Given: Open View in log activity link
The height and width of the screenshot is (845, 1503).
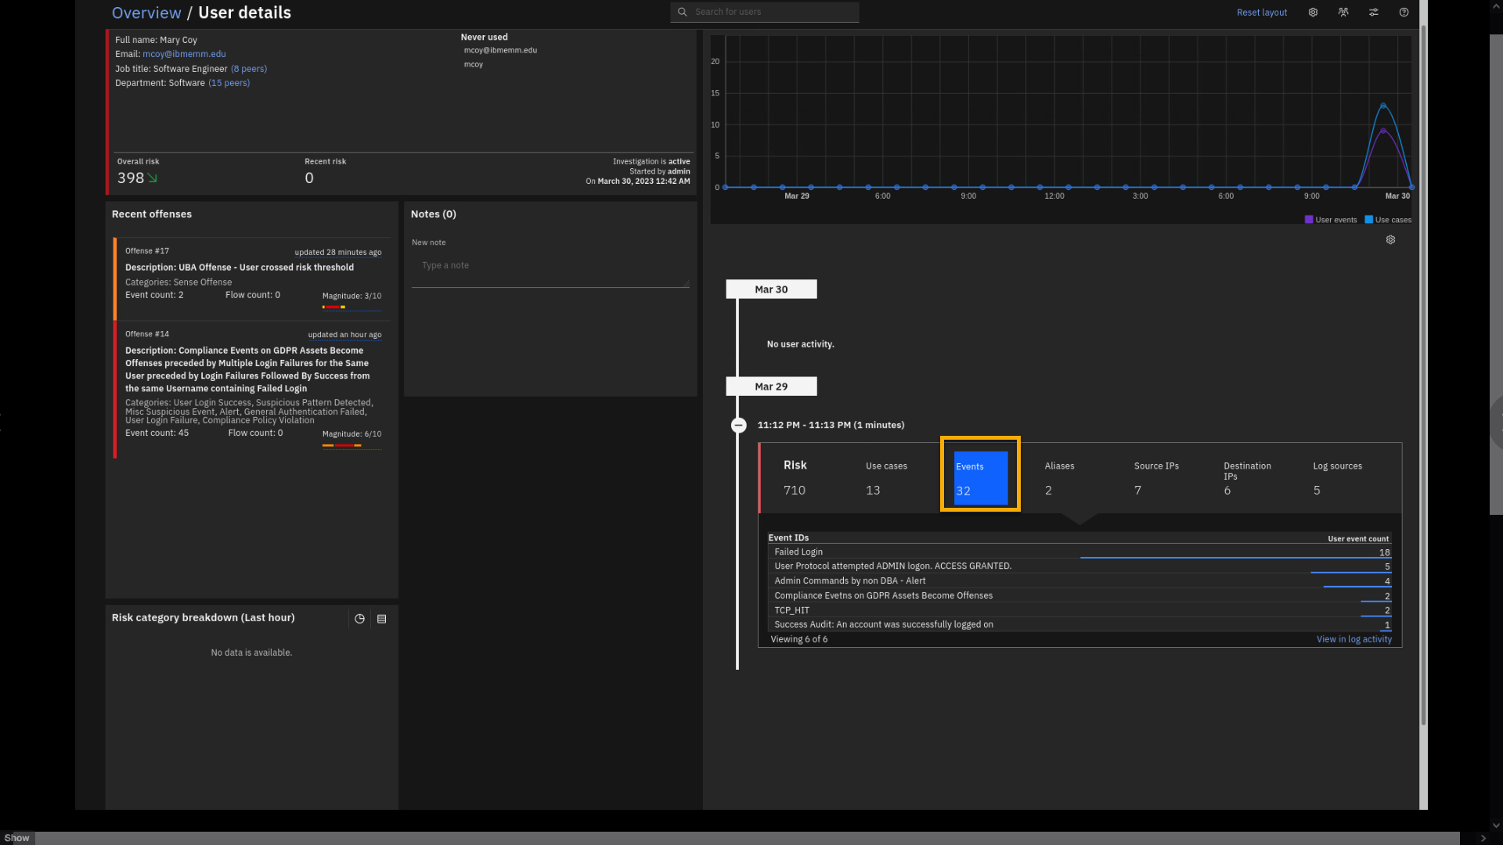Looking at the screenshot, I should (x=1353, y=639).
